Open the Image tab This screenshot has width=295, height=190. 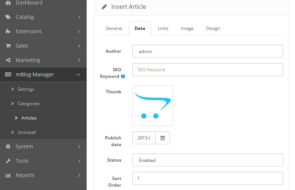pyautogui.click(x=187, y=28)
